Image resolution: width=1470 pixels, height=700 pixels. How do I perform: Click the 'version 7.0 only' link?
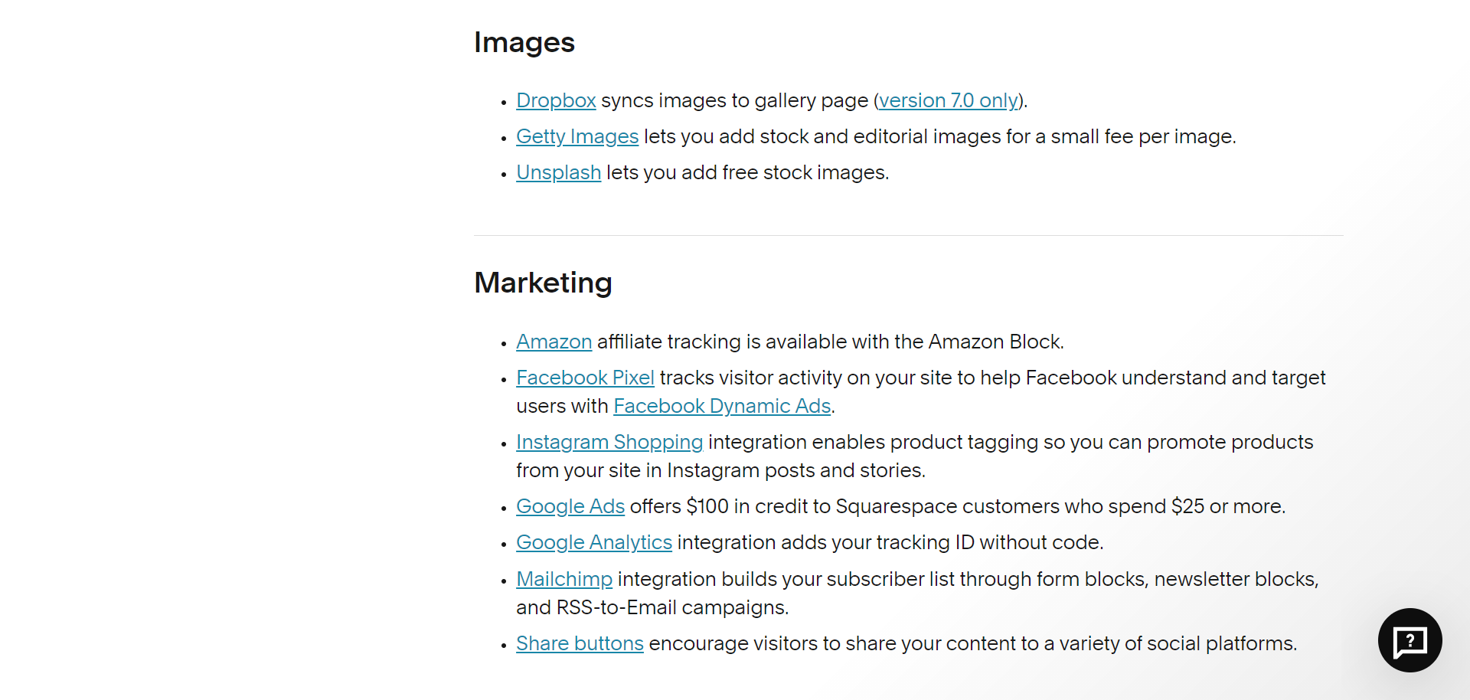pos(948,100)
